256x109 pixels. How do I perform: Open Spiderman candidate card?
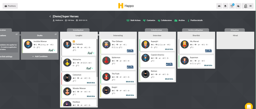118,62
